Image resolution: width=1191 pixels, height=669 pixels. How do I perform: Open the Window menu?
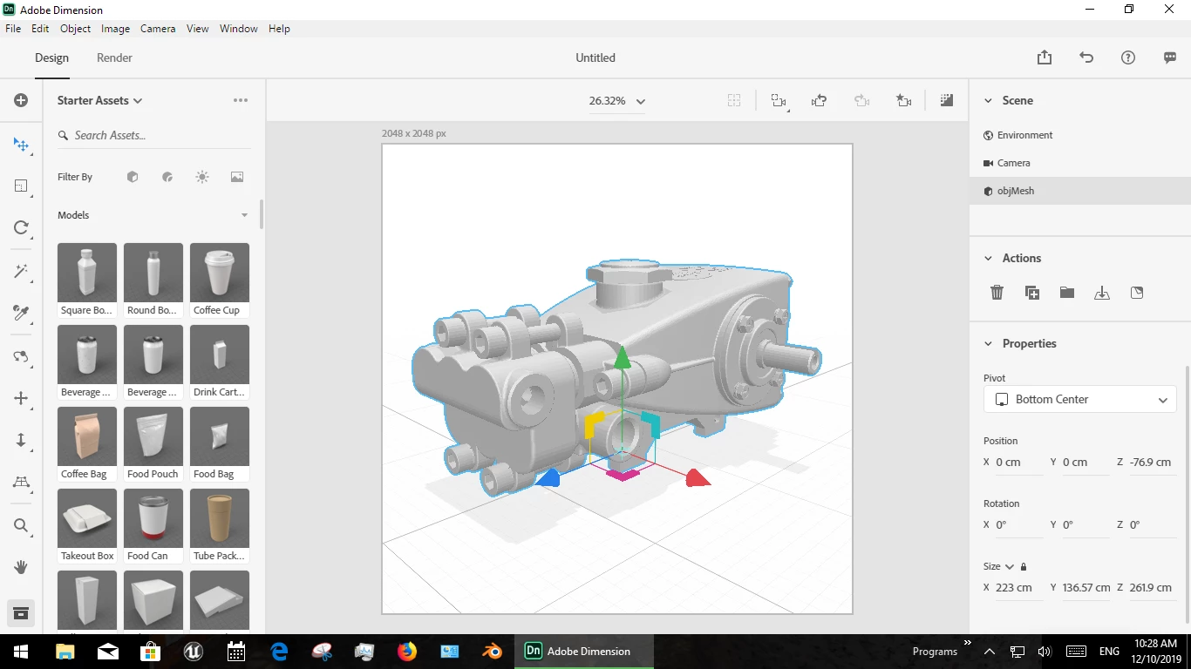[238, 29]
